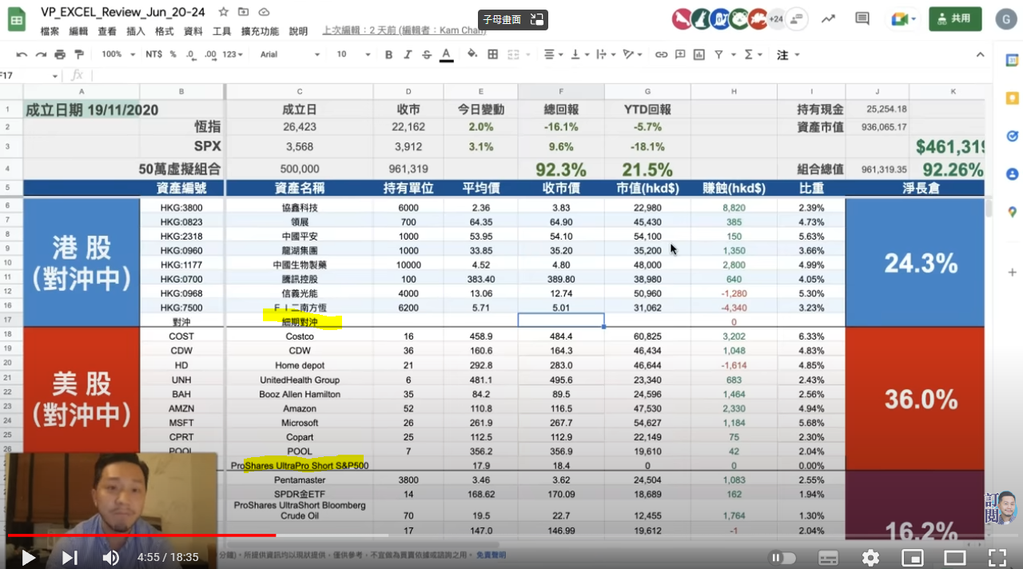Open the video settings gear
The image size is (1023, 569).
point(870,558)
